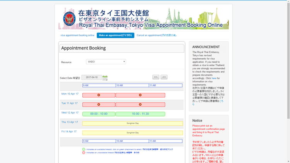
Task: Click Mon 10 Apr unavailable 10 AM slot
Action: tap(140, 95)
